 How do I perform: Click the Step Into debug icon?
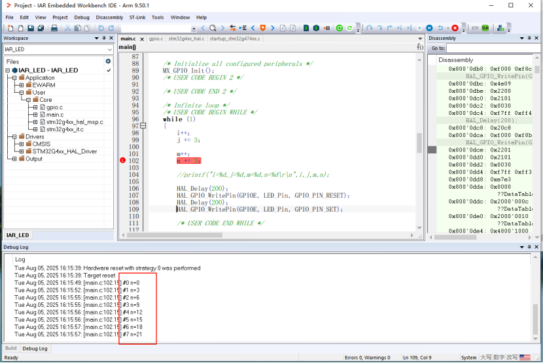click(x=379, y=28)
